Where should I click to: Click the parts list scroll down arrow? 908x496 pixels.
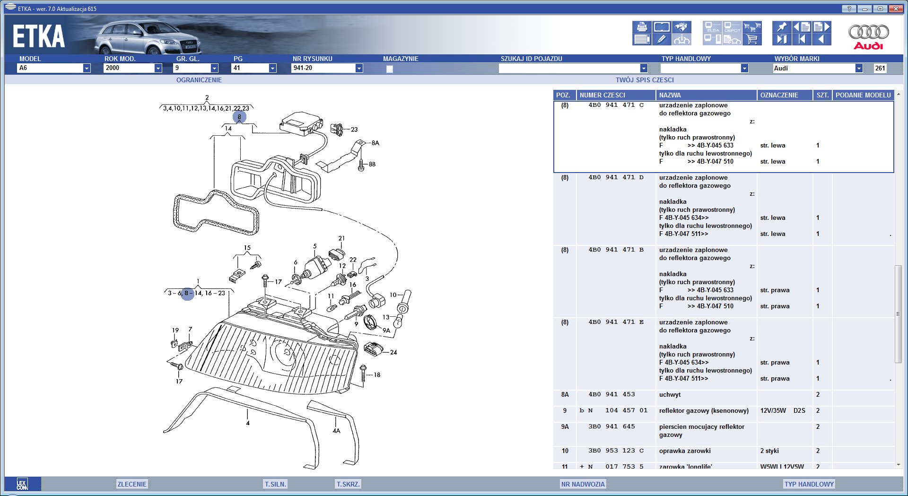898,464
